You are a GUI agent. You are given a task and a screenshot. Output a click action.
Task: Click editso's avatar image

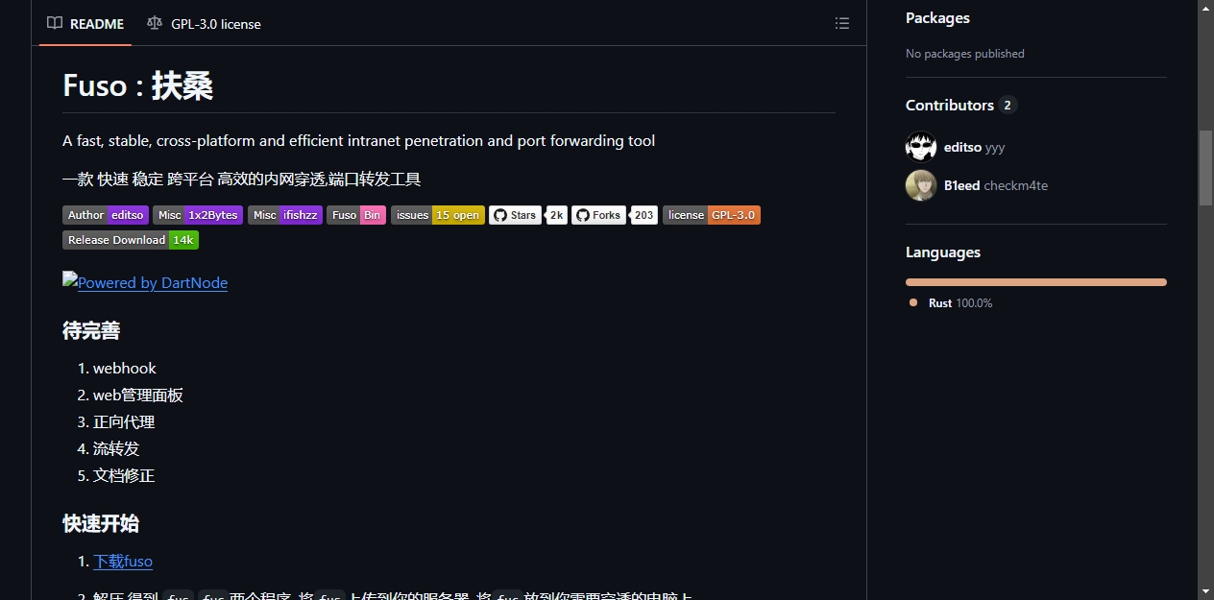[x=921, y=147]
